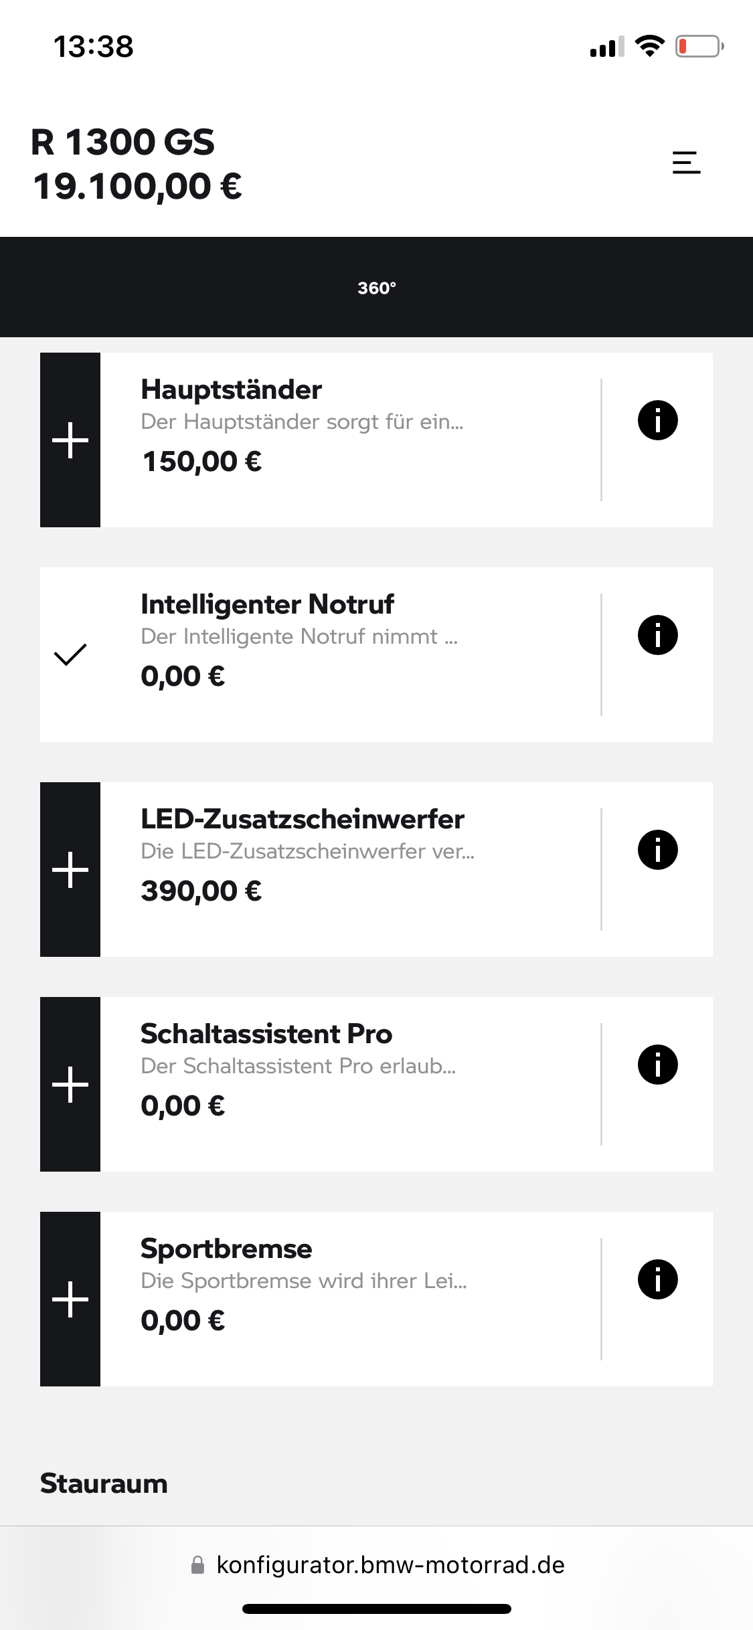Add Hauptständer with plus button

point(70,440)
